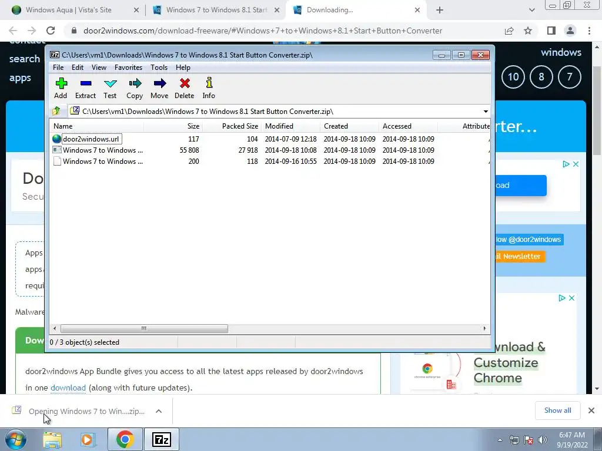Click the share page icon in address bar
Screen dimensions: 602x451
(509, 31)
